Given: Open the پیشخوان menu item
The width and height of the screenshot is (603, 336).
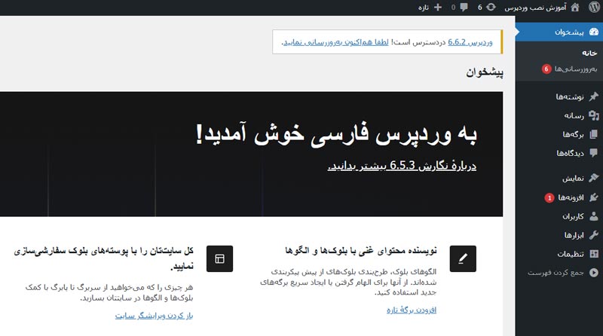Looking at the screenshot, I should [559, 32].
